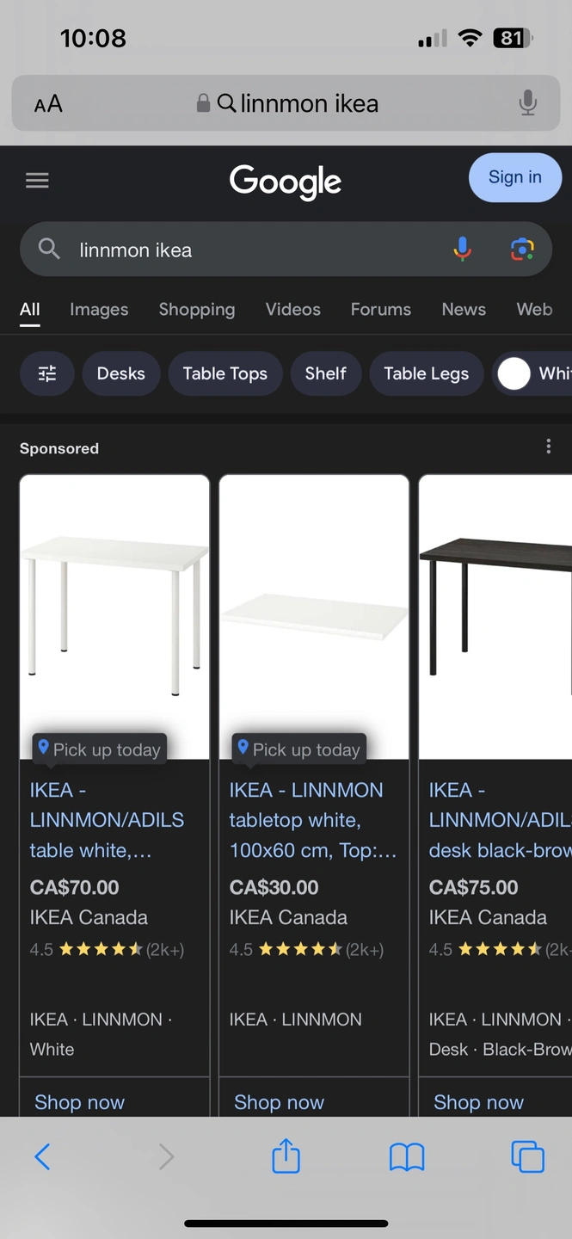Image resolution: width=572 pixels, height=1239 pixels.
Task: Tap Shop now under CA$30.00 tabletop
Action: click(279, 1102)
